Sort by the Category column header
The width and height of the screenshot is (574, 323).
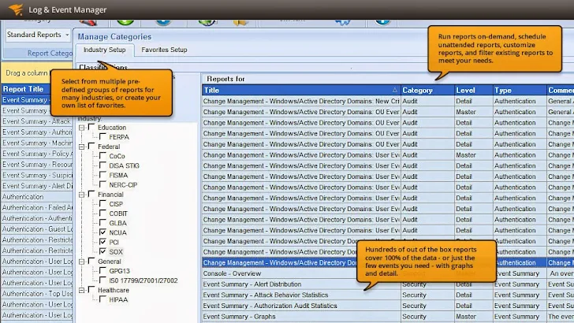click(x=427, y=90)
